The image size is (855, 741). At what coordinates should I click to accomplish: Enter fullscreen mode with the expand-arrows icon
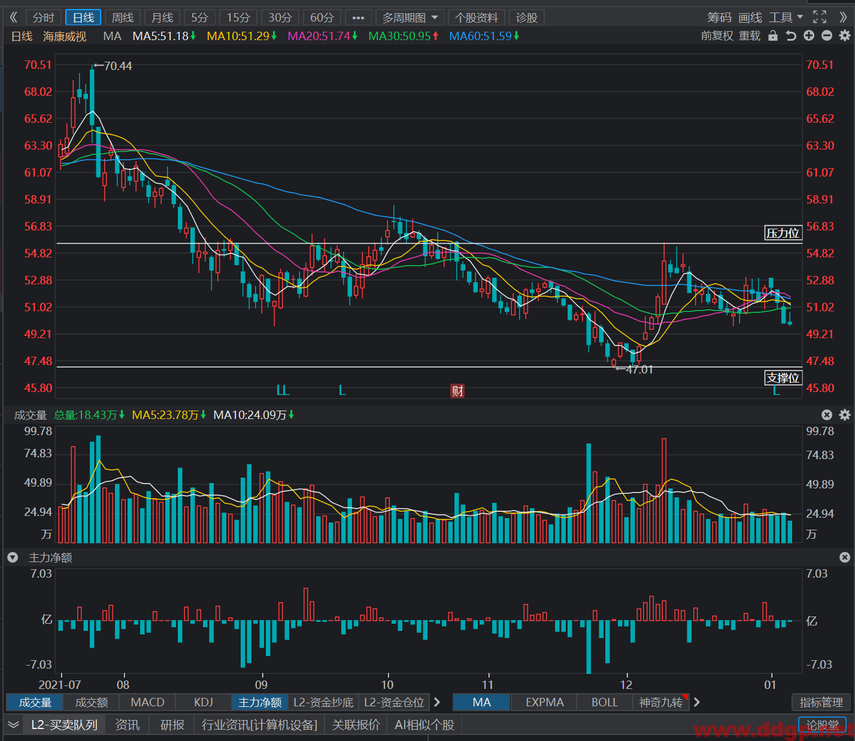coord(820,17)
